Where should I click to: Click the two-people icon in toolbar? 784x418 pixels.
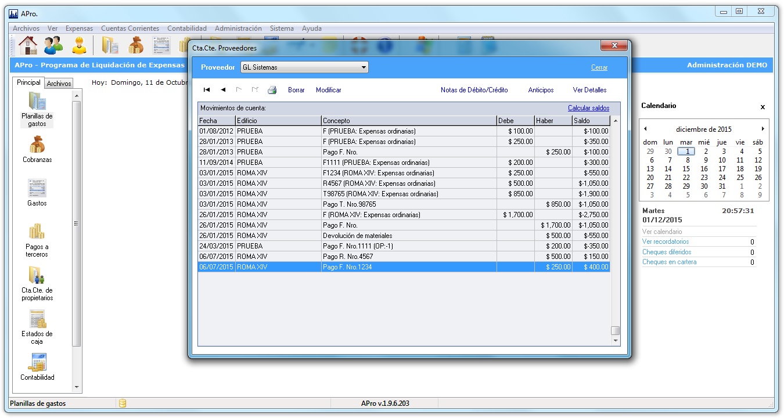[53, 45]
